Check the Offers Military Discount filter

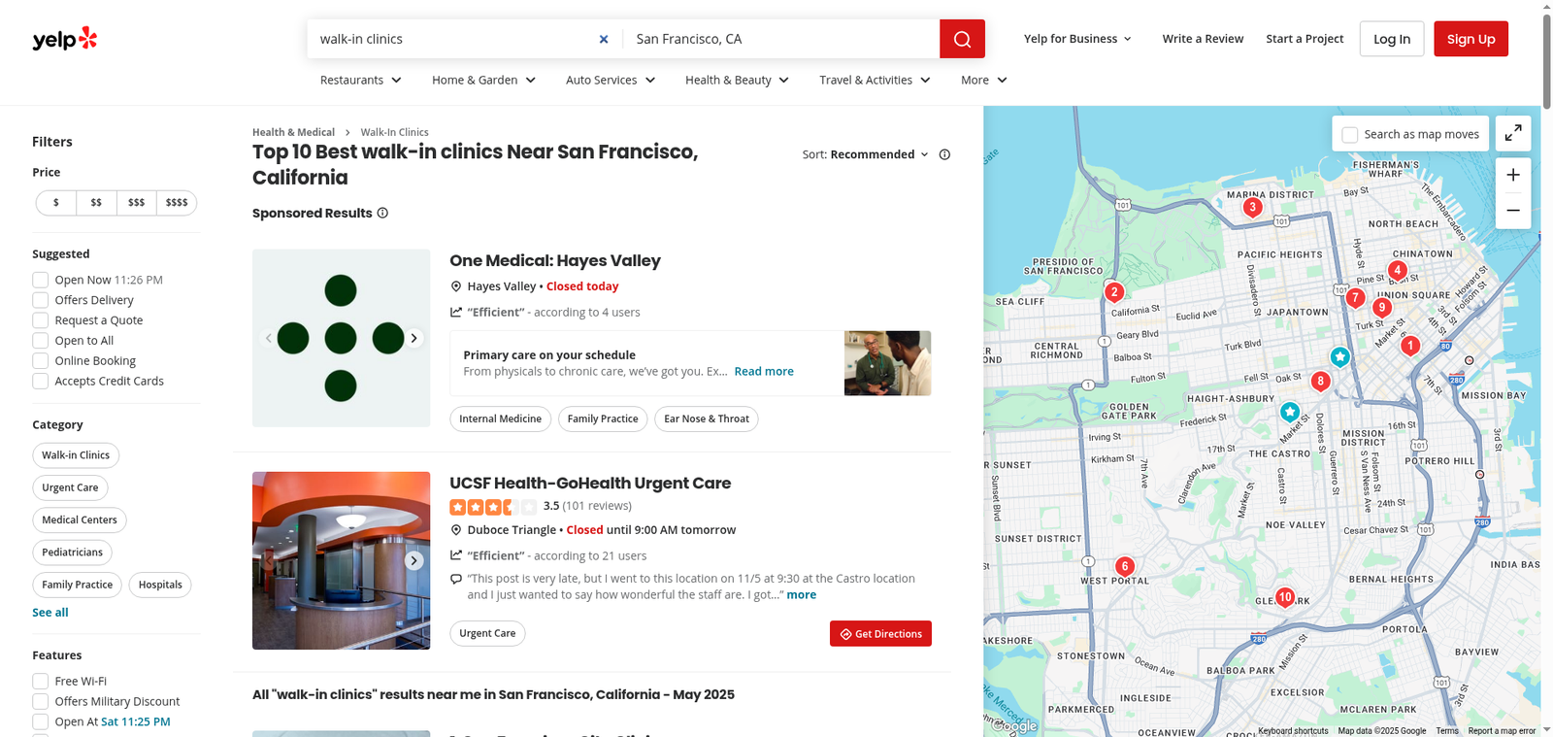pyautogui.click(x=41, y=702)
